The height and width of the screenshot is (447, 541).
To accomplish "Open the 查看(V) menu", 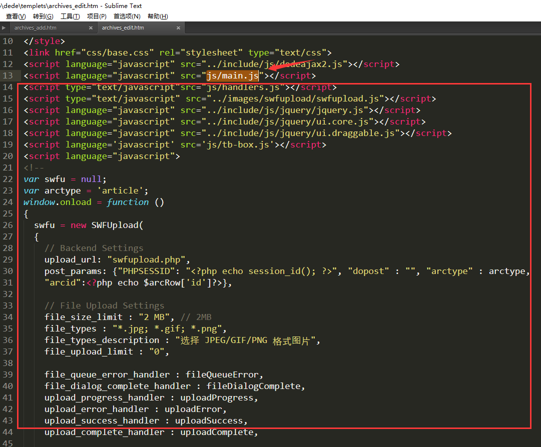I will (x=16, y=16).
